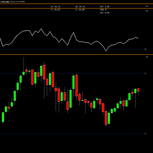
Task: Click the lowest dip of the white indicator line
Action: (x=106, y=51)
